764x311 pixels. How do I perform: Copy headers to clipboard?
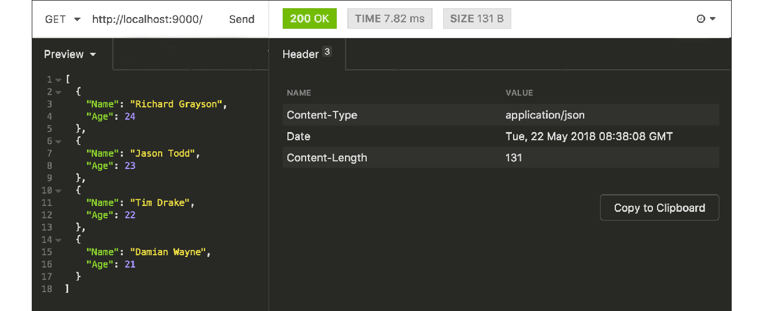[x=659, y=208]
